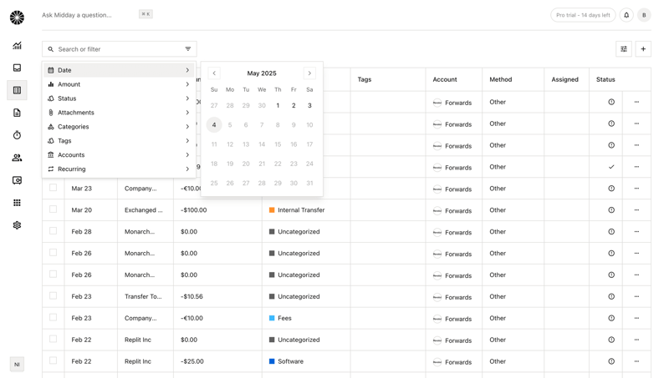Open the Apps grid icon in sidebar
The height and width of the screenshot is (378, 669).
coord(17,203)
